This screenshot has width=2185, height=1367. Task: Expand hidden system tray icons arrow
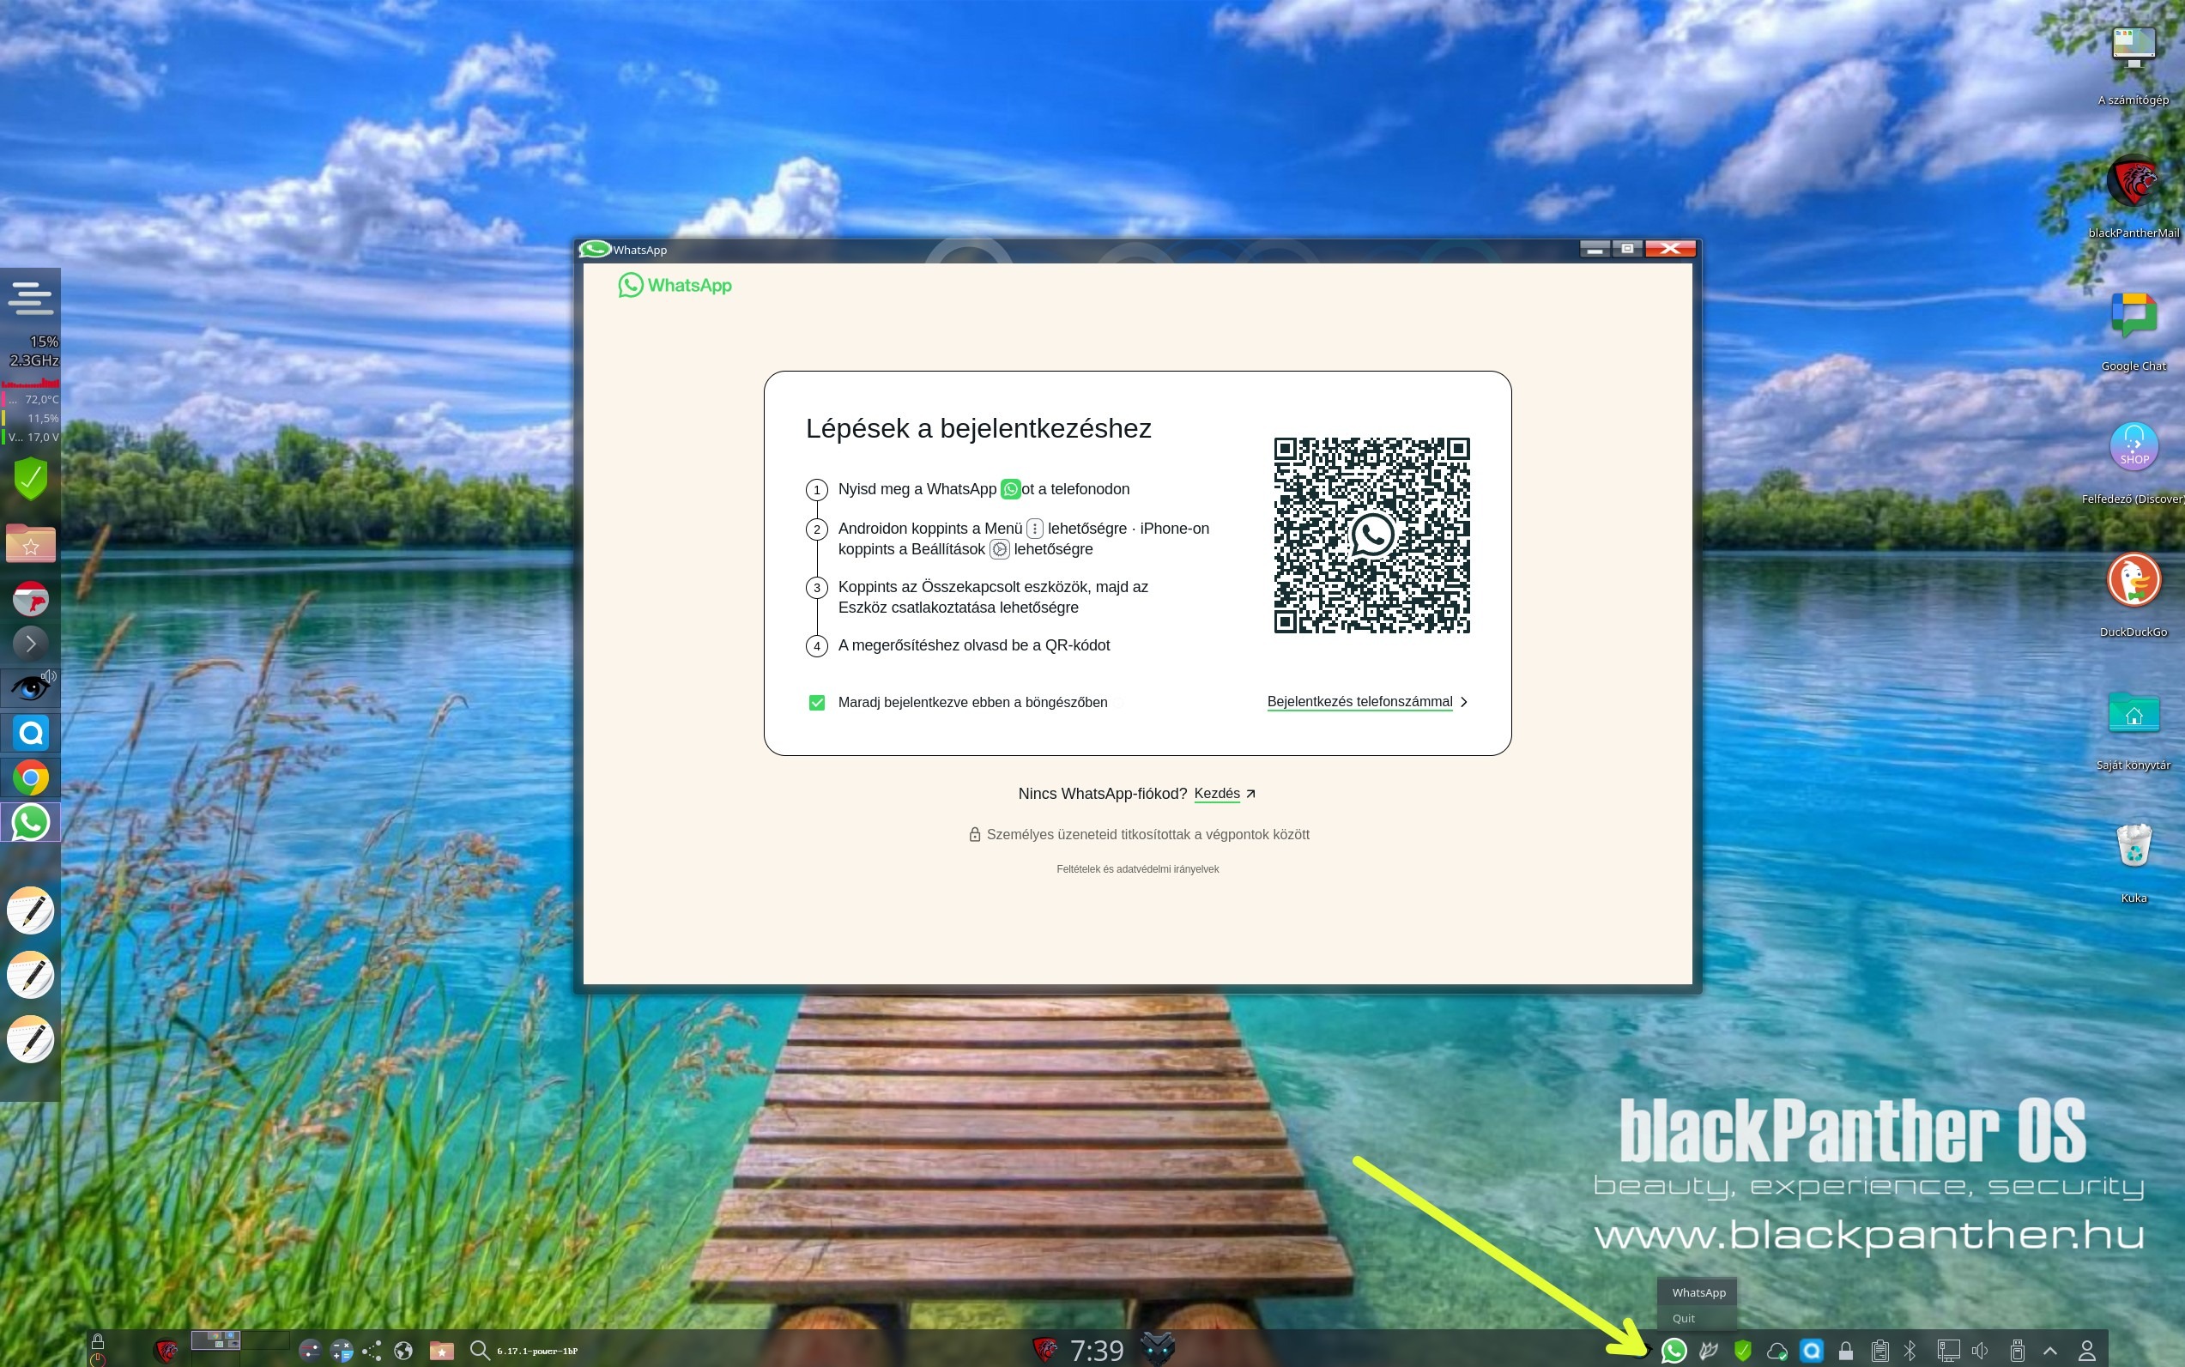click(2050, 1351)
